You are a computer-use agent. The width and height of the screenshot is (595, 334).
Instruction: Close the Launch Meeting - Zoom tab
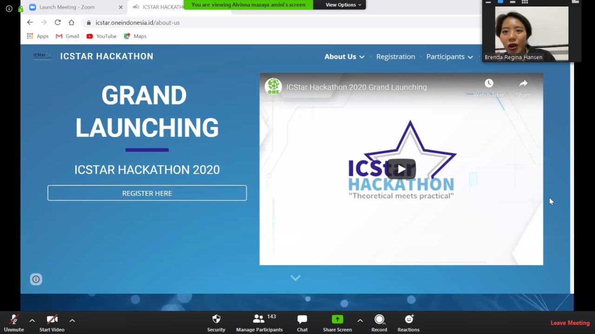[x=121, y=7]
